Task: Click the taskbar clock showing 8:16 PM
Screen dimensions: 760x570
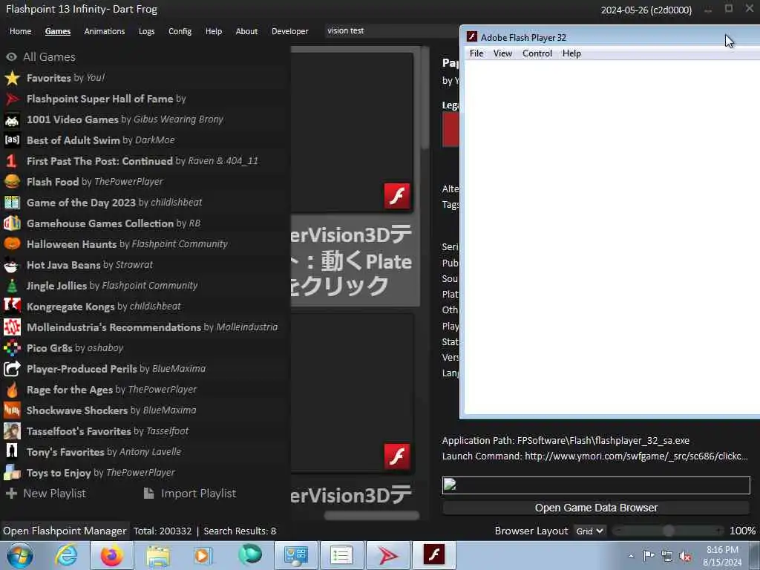Action: coord(722,556)
